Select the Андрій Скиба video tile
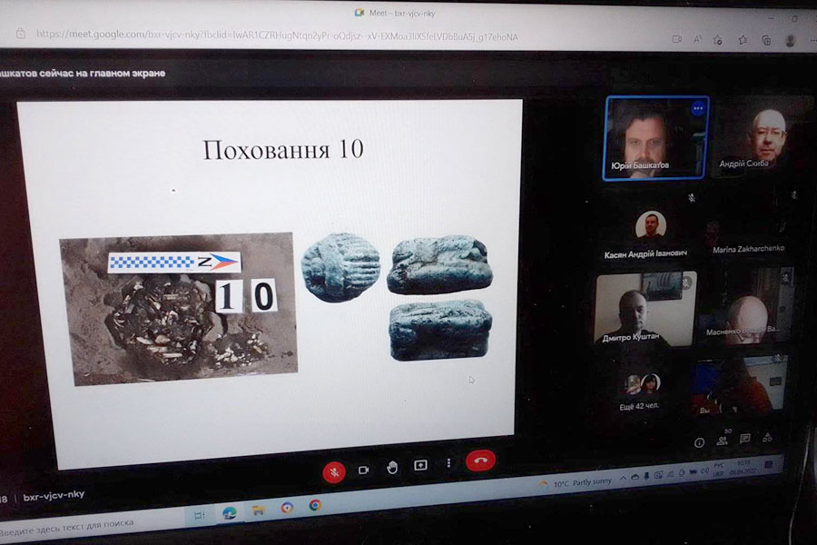Image resolution: width=817 pixels, height=545 pixels. click(x=761, y=136)
